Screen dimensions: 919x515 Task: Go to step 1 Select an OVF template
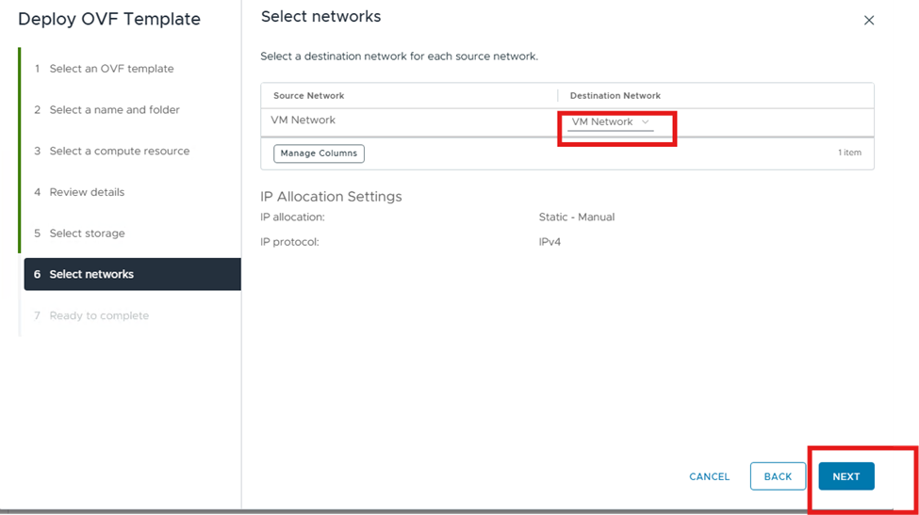click(110, 69)
